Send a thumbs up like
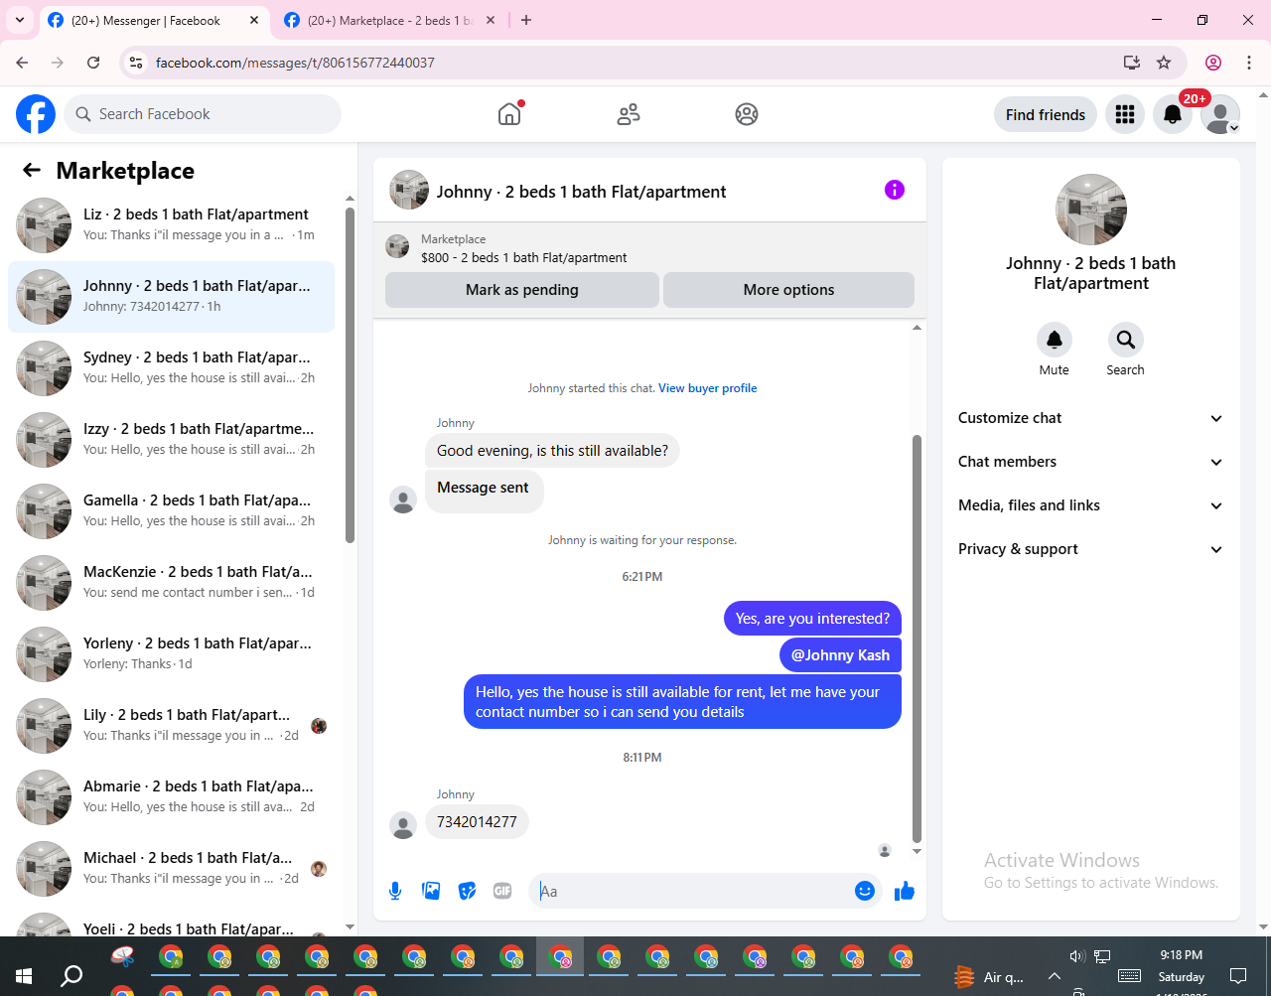This screenshot has height=996, width=1271. point(905,891)
